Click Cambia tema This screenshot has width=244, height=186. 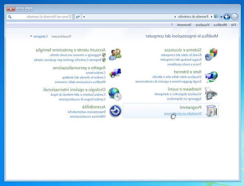point(96,73)
